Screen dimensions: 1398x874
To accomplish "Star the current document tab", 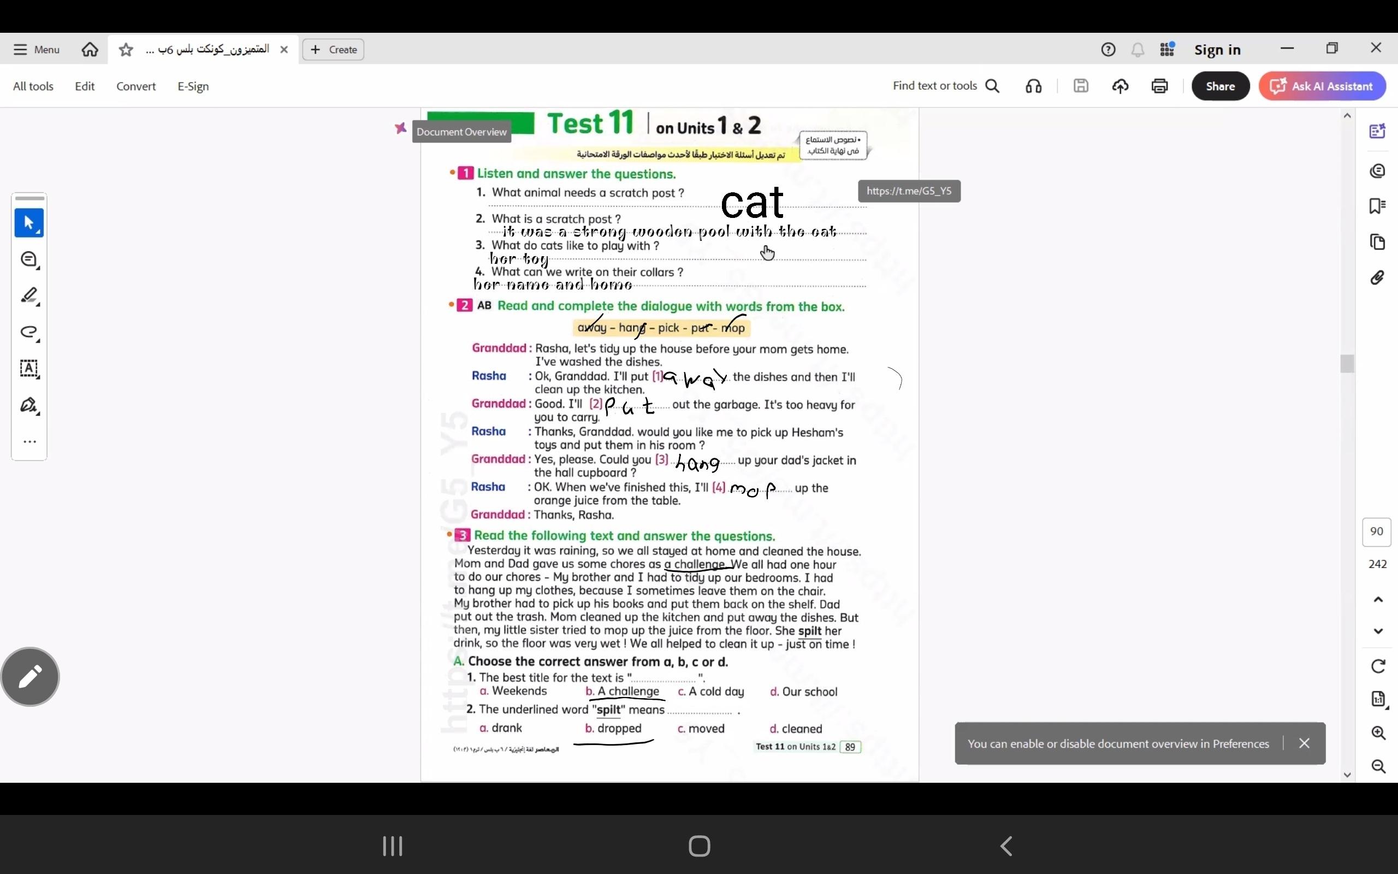I will [x=126, y=50].
